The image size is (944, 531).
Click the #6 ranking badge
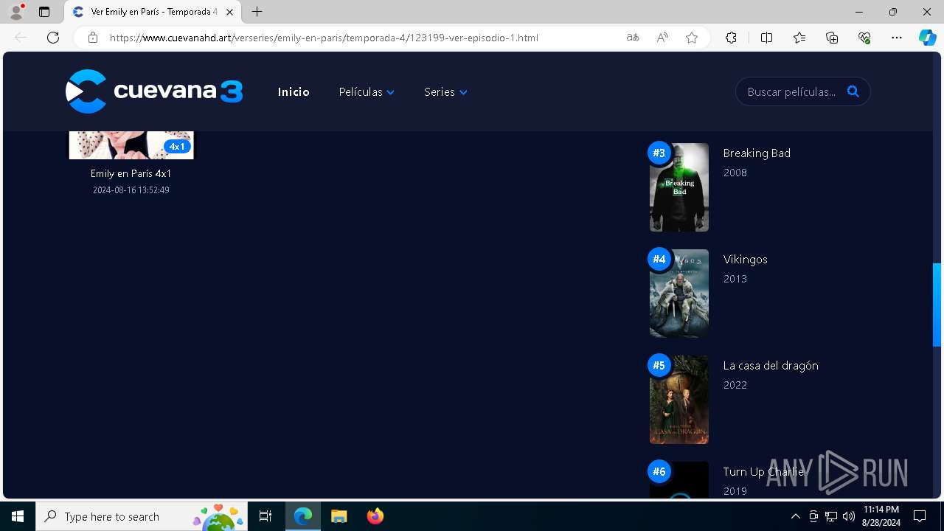[x=659, y=471]
